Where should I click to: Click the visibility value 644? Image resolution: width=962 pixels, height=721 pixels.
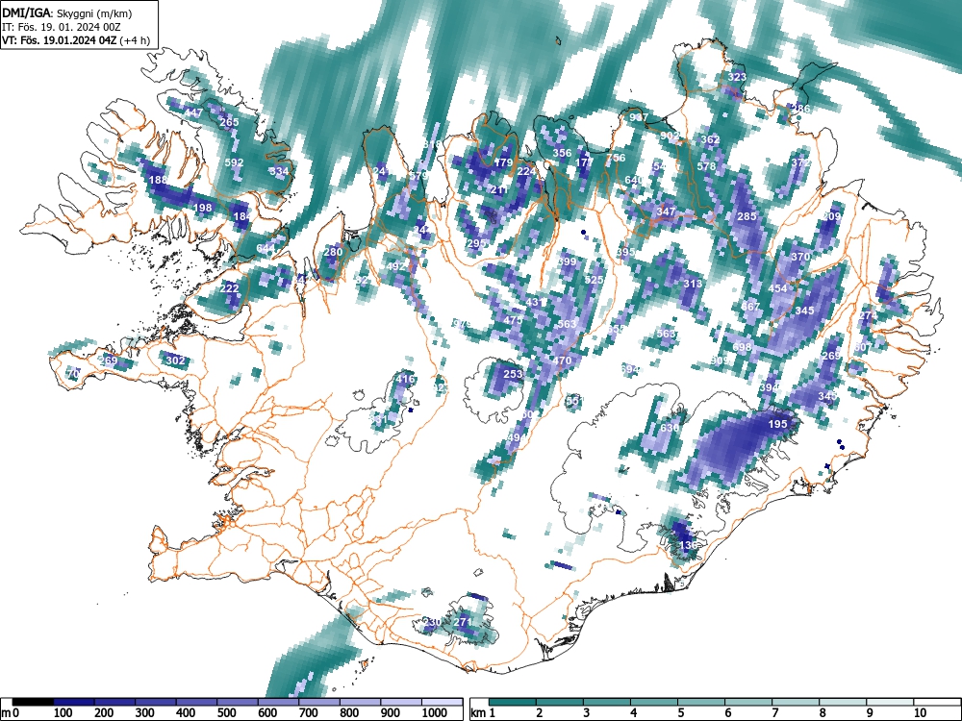click(266, 248)
